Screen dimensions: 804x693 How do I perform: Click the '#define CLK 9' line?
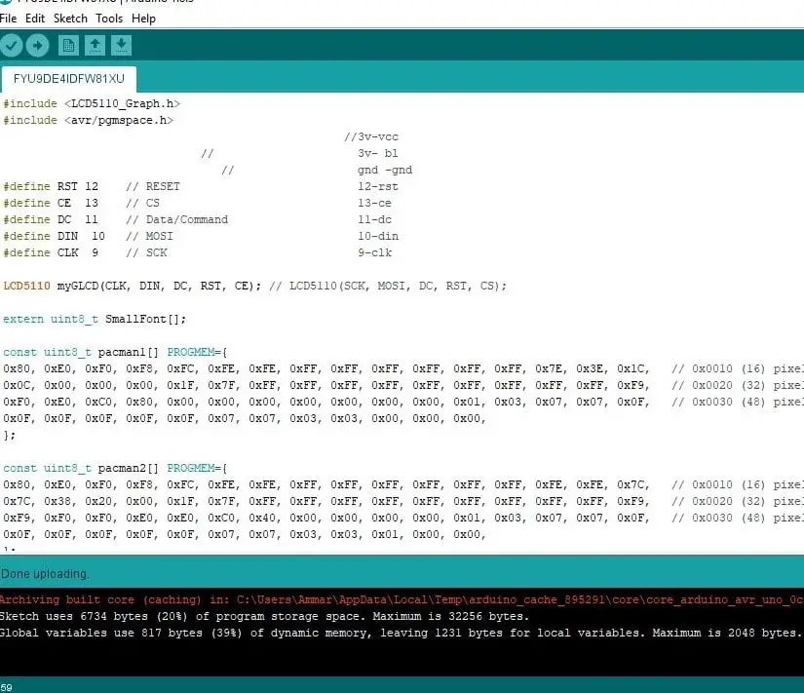tap(51, 252)
